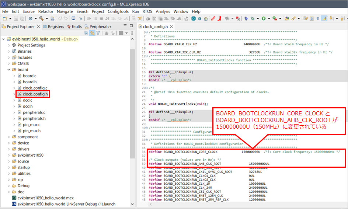Open the Run icon dropdown arrow
This screenshot has height=209, width=348.
point(269,19)
